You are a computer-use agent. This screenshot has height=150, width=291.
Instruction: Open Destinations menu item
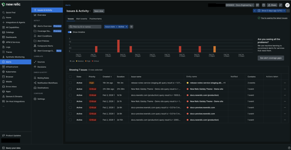pyautogui.click(x=43, y=88)
